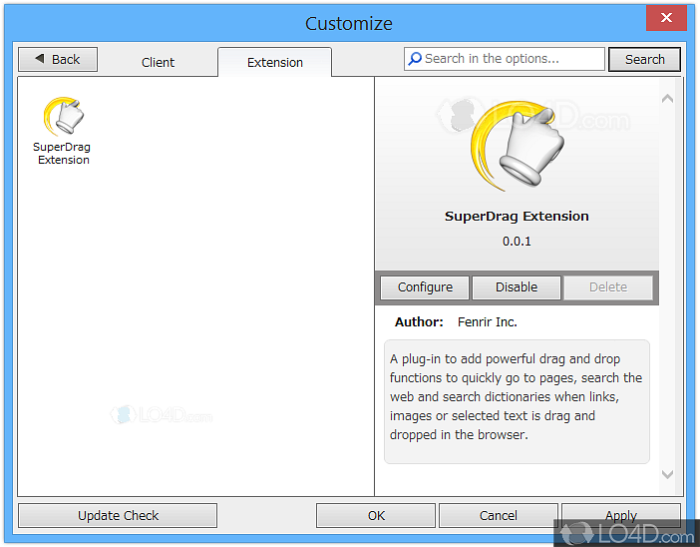The image size is (700, 547).
Task: Cancel the Customize dialog
Action: [x=499, y=516]
